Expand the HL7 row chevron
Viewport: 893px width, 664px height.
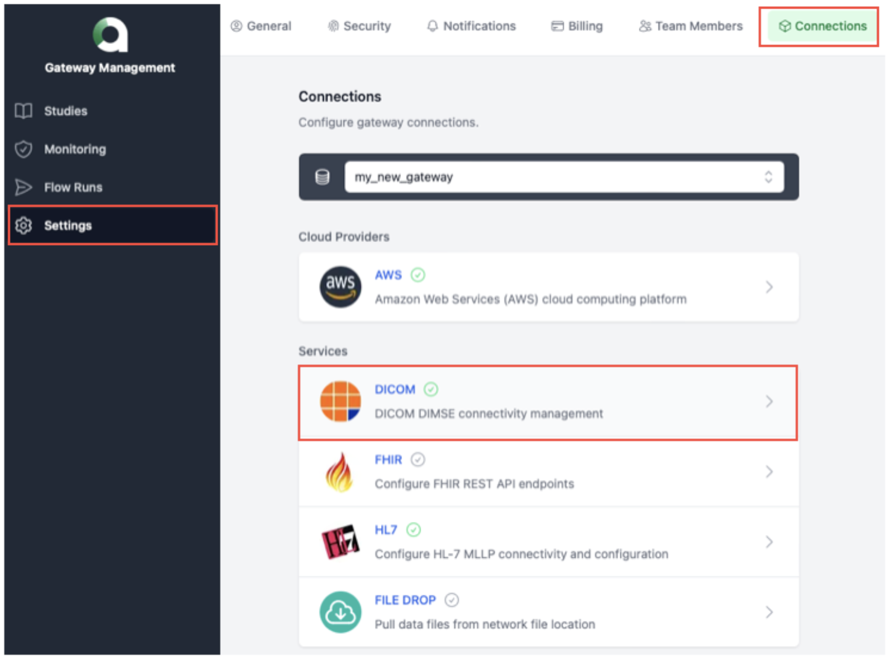point(769,542)
